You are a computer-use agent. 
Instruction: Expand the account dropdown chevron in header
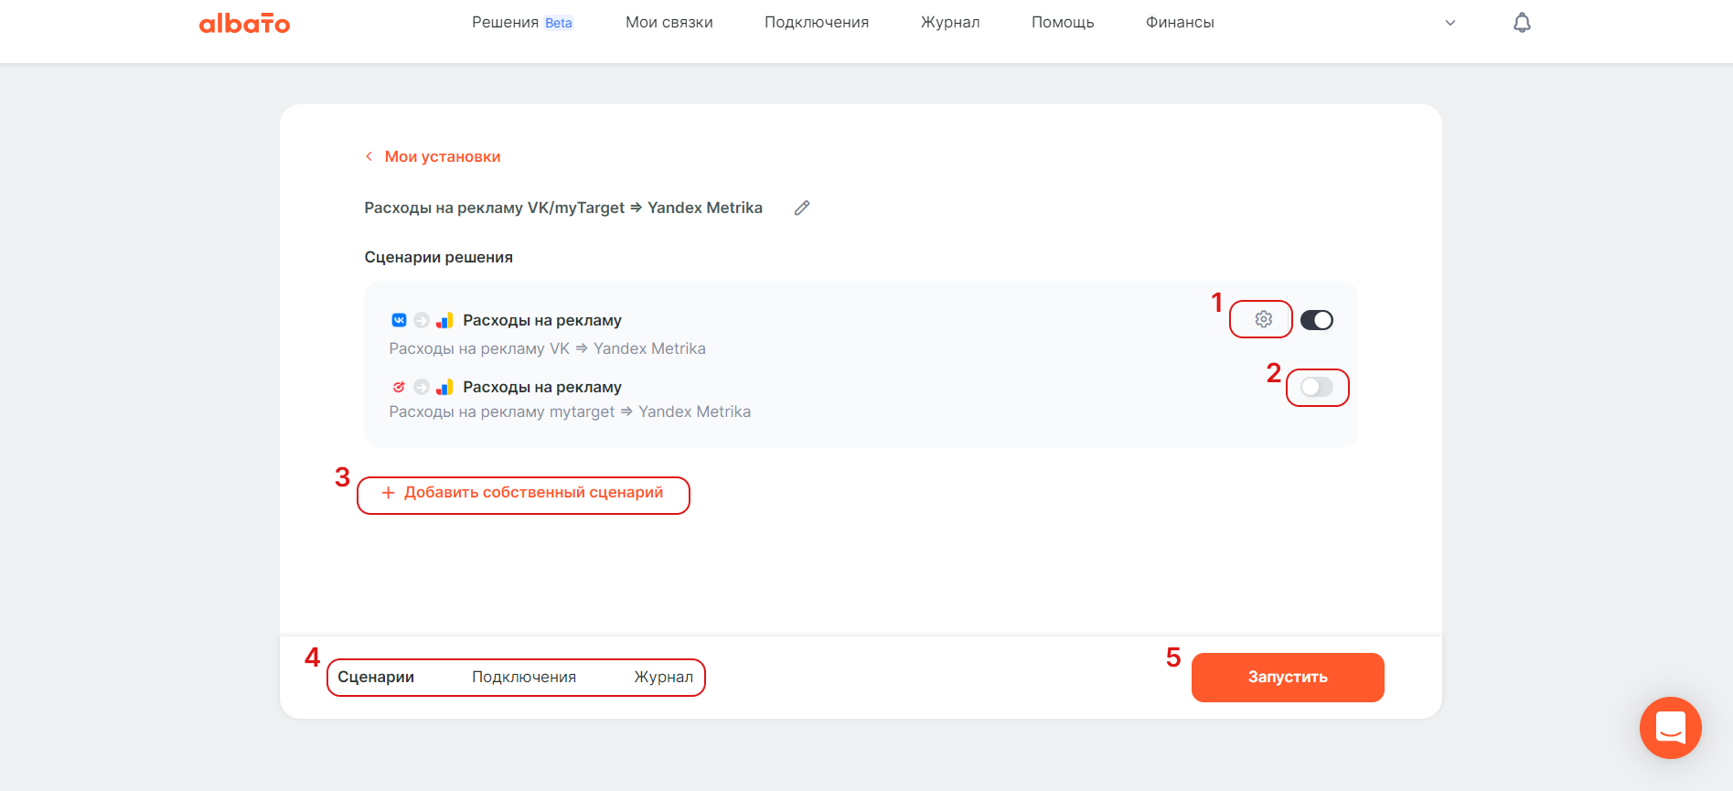1450,23
